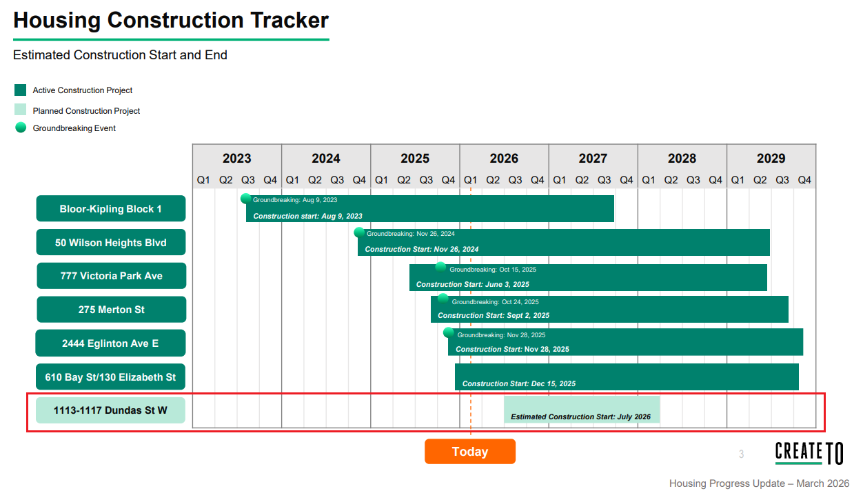
Task: Click the 50 Wilson Heights groundbreaking circle marker
Action: [x=359, y=233]
